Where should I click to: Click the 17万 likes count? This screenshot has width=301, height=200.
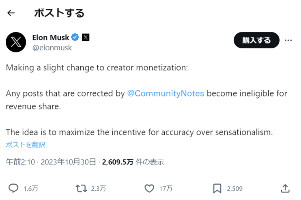(166, 189)
